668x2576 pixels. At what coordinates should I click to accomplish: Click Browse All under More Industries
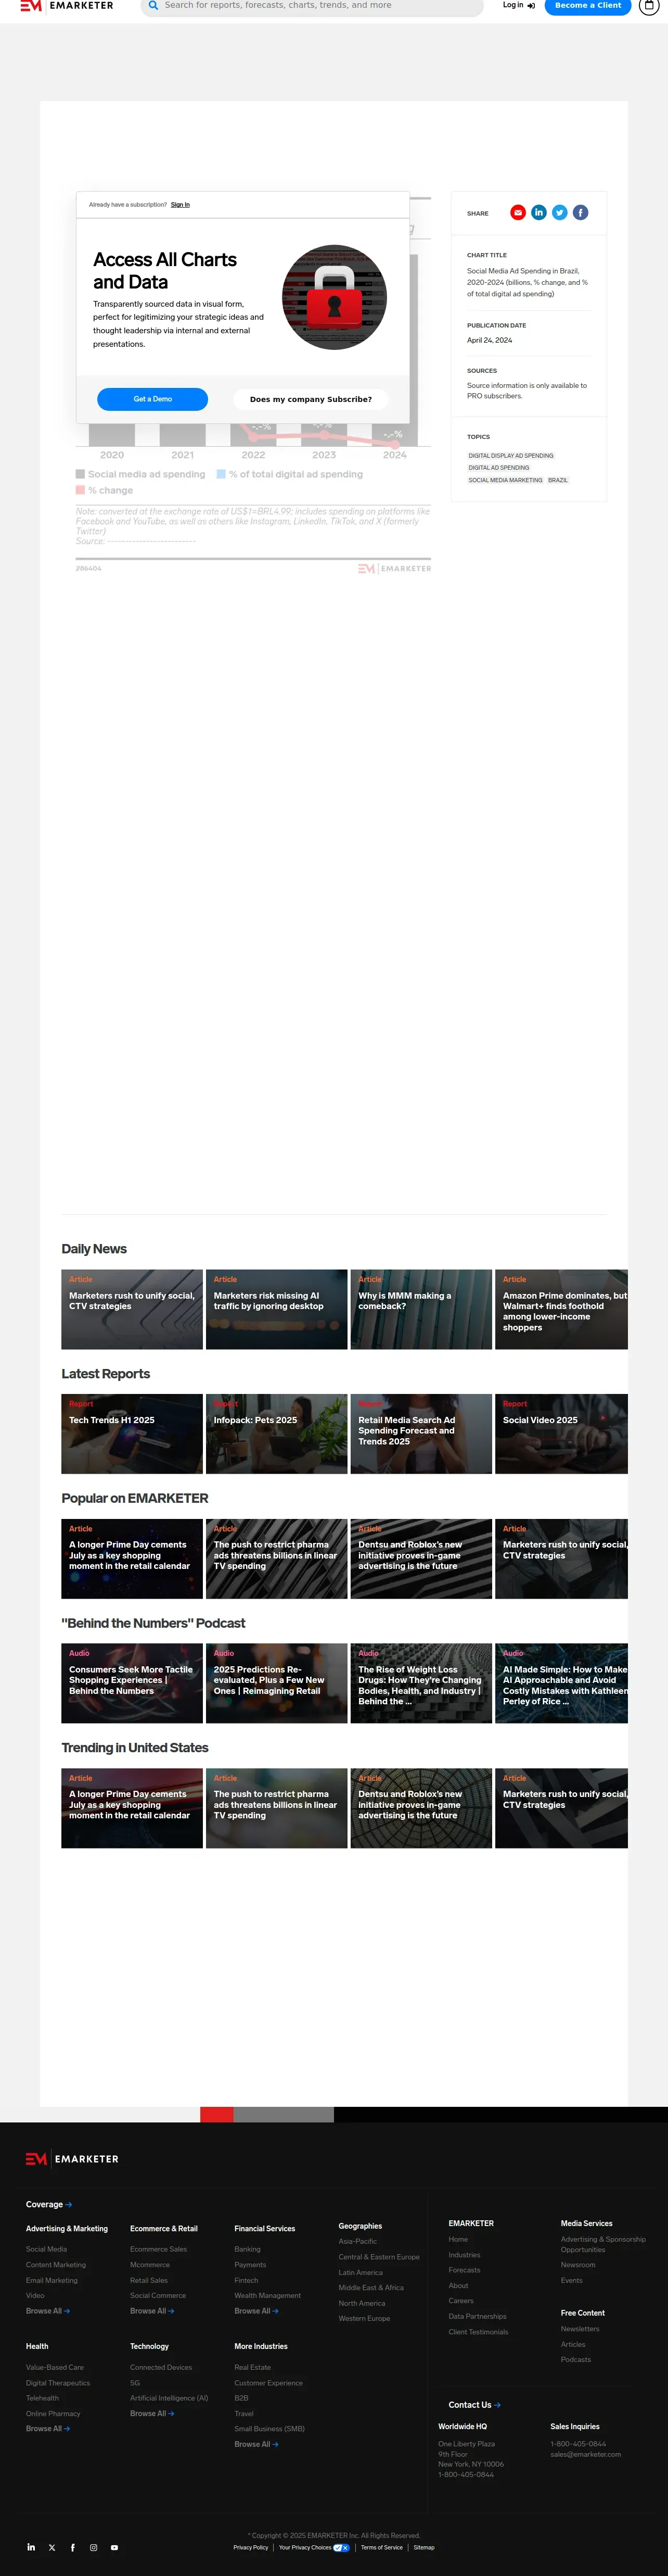click(256, 2444)
